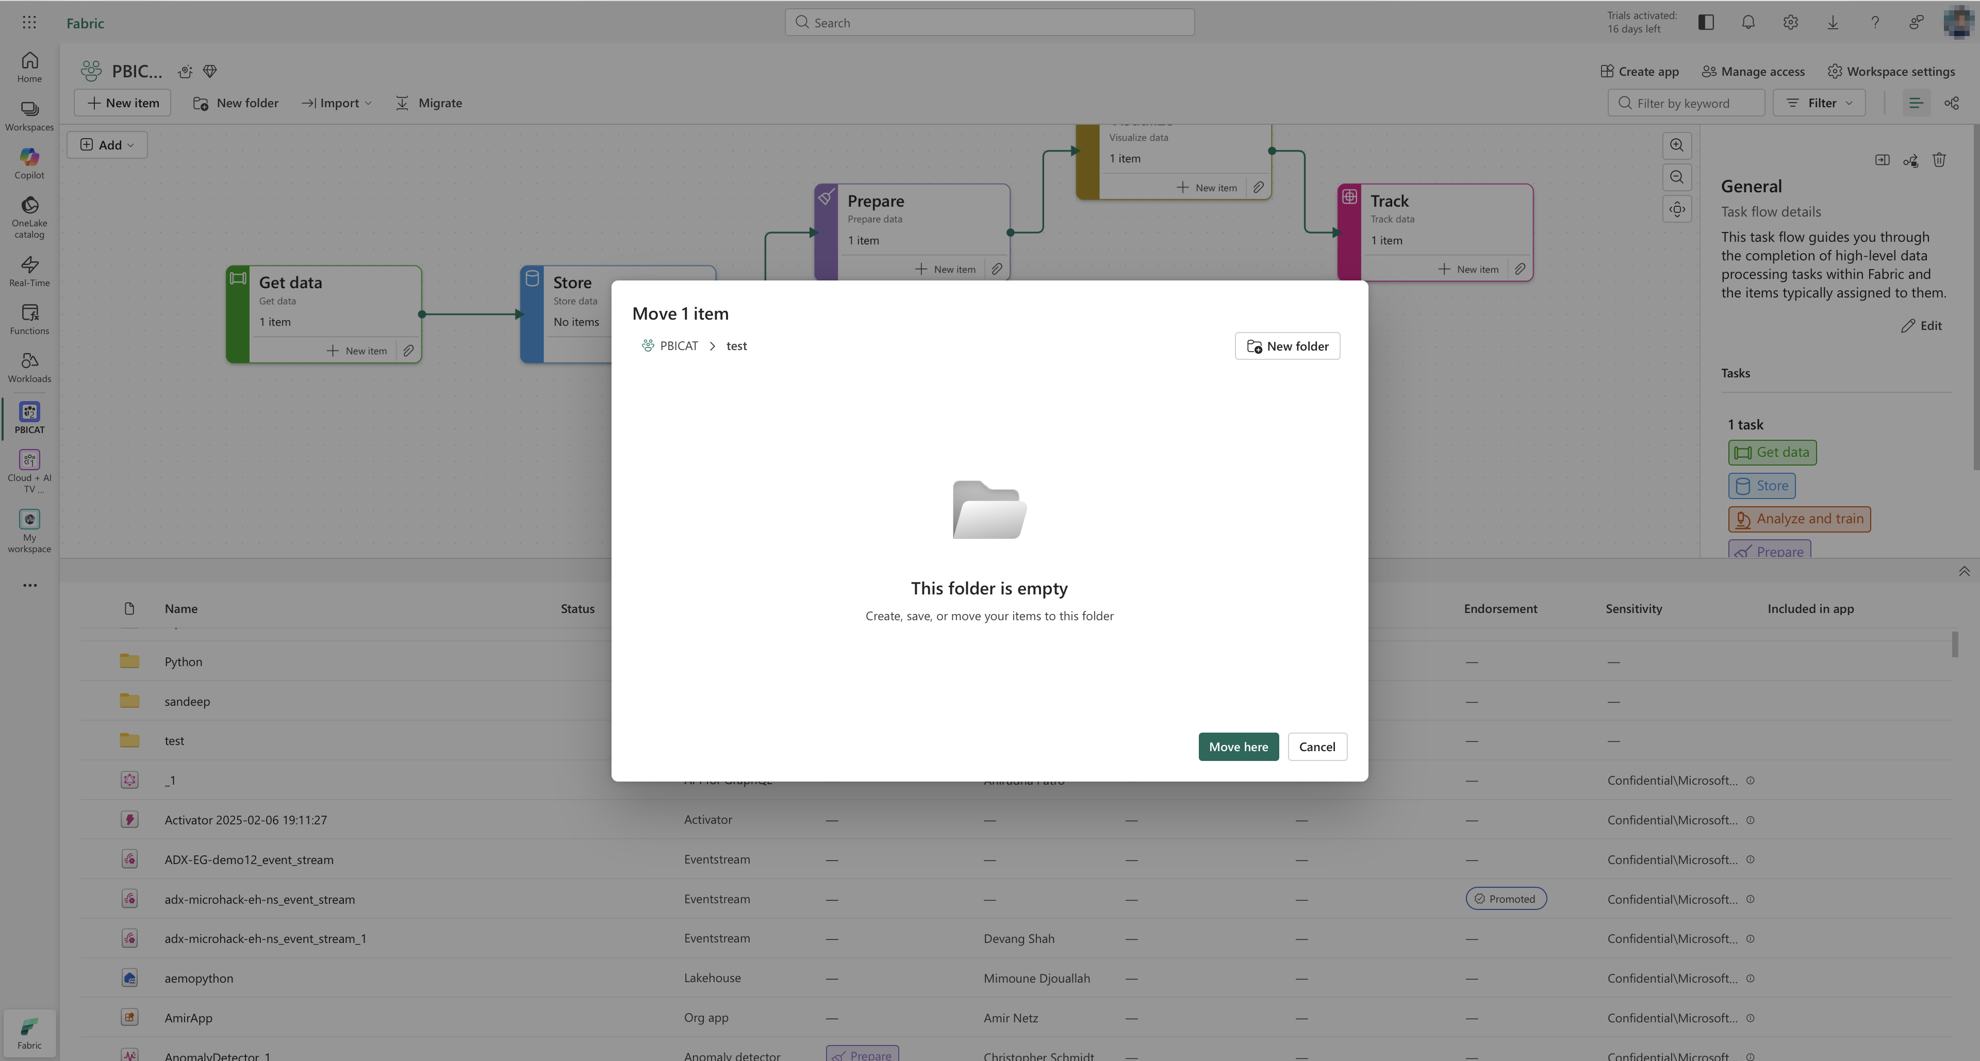Screen dimensions: 1980x1061
Task: Open the Import dropdown
Action: (x=336, y=103)
